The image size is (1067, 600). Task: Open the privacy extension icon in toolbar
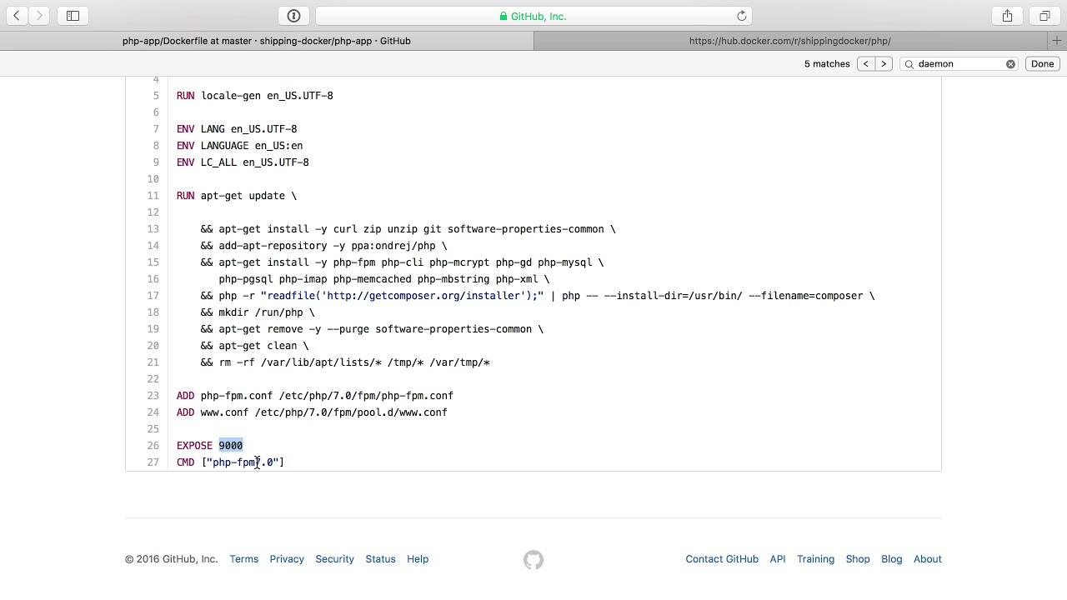(x=293, y=16)
